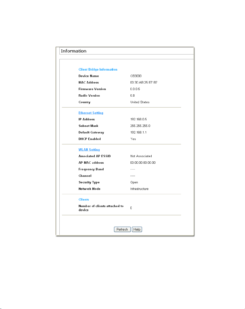
Task: Click the Device Name label
Action: 89,76
